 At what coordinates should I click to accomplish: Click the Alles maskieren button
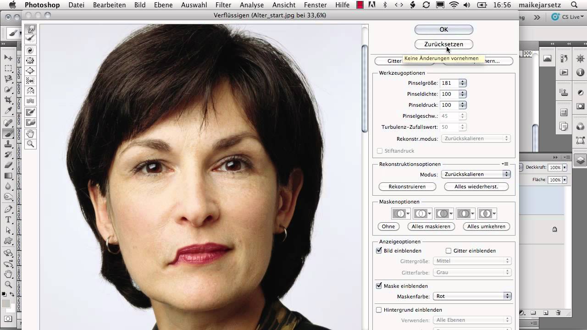[431, 226]
